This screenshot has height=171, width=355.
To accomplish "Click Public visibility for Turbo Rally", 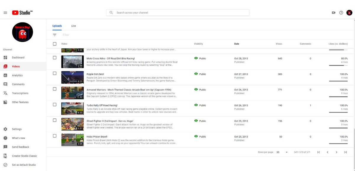I will (x=200, y=105).
